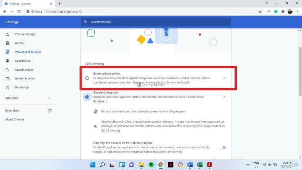This screenshot has width=302, height=170.
Task: Open Excel from the taskbar
Action: tap(200, 165)
